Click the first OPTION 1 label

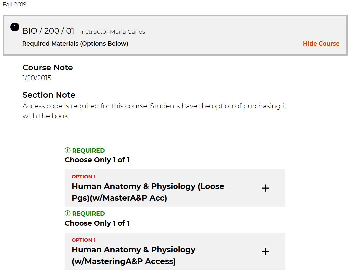point(84,177)
